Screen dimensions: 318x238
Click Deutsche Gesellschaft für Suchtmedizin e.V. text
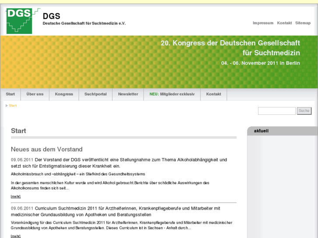pos(84,23)
